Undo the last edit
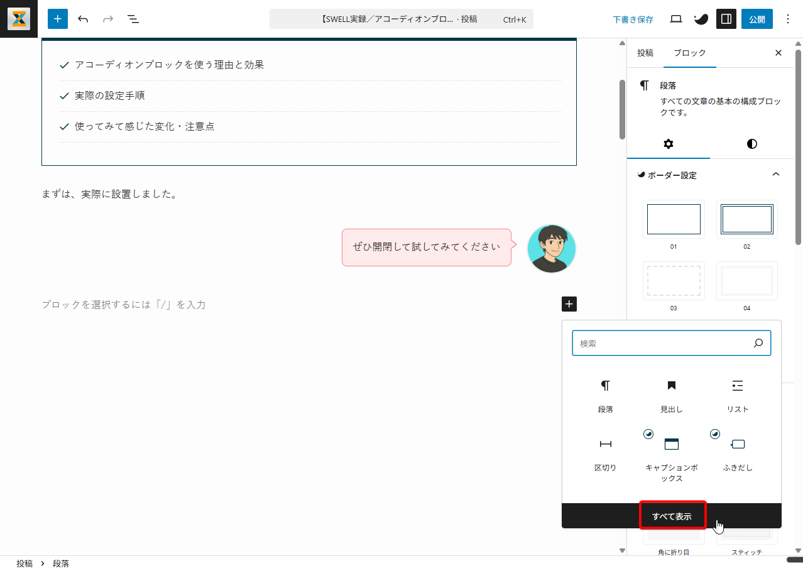803x571 pixels. tap(83, 19)
